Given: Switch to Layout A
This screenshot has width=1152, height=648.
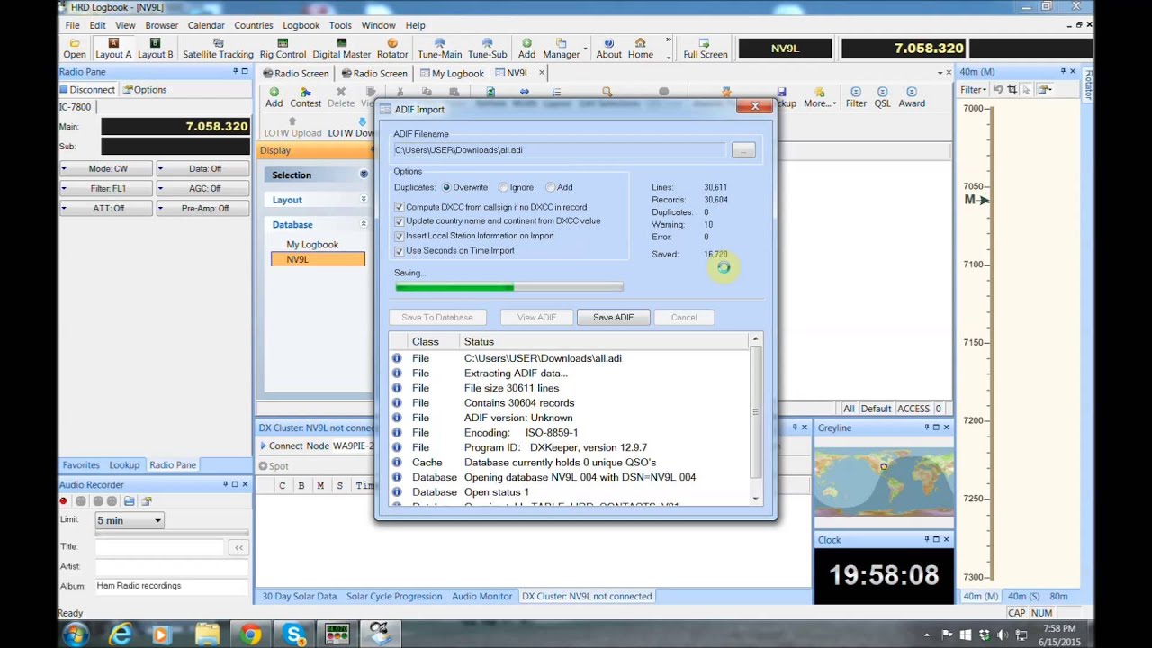Looking at the screenshot, I should [x=113, y=49].
